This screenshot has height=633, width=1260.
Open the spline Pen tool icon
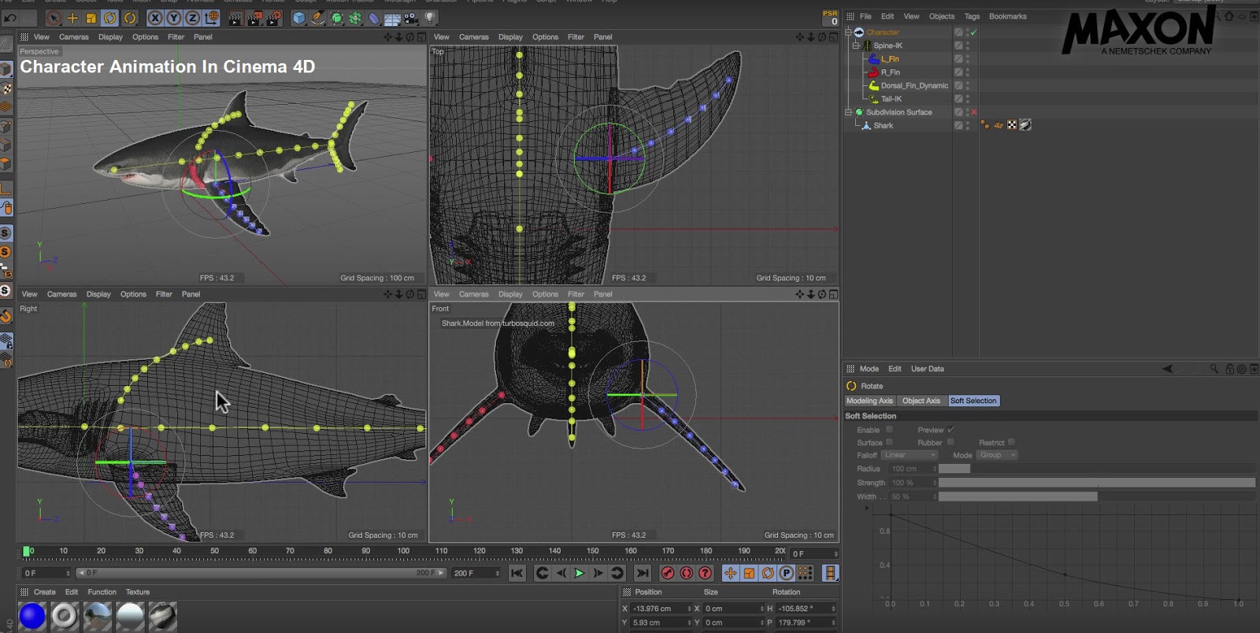click(318, 17)
